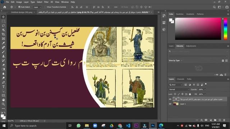
Task: Select the Crop tool
Action: click(x=3, y=34)
